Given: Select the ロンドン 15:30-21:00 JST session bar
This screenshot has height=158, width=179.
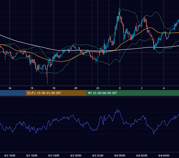Looking at the screenshot, I should coord(56,93).
